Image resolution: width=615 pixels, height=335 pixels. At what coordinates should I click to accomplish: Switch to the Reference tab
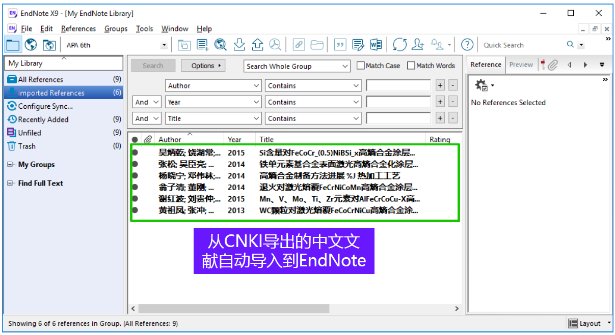pyautogui.click(x=486, y=65)
